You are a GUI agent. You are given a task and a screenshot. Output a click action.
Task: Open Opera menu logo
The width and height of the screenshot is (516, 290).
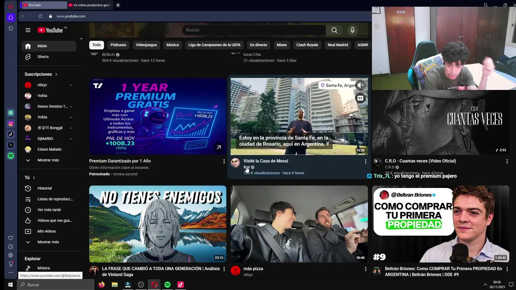[11, 6]
